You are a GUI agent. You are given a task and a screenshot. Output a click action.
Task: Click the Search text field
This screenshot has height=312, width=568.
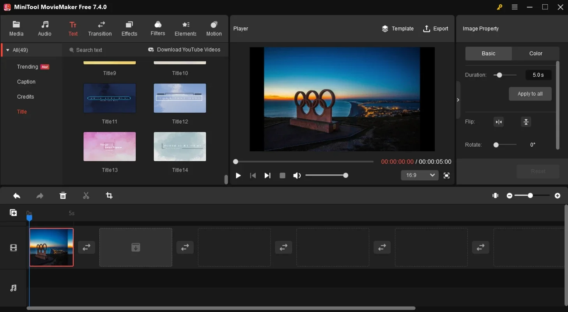pyautogui.click(x=103, y=50)
